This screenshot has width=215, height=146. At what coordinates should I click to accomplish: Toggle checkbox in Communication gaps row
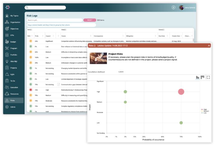[58, 84]
